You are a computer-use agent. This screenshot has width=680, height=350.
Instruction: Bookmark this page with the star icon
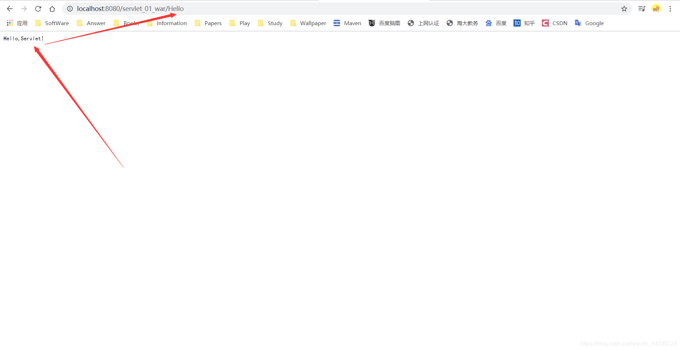(x=624, y=9)
